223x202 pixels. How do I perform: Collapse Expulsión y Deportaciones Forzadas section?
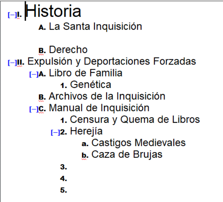coord(12,62)
